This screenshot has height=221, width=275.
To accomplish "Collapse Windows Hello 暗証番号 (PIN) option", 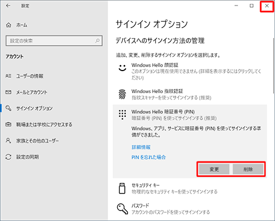I will [190, 115].
